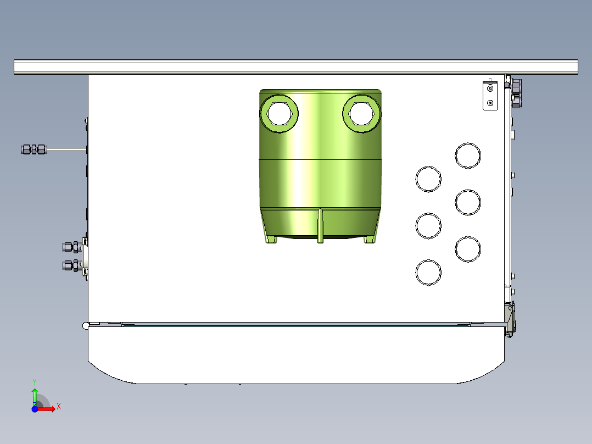Select the tube fitting on the thin left pipe
Screen dimensions: 592x444
(34, 149)
